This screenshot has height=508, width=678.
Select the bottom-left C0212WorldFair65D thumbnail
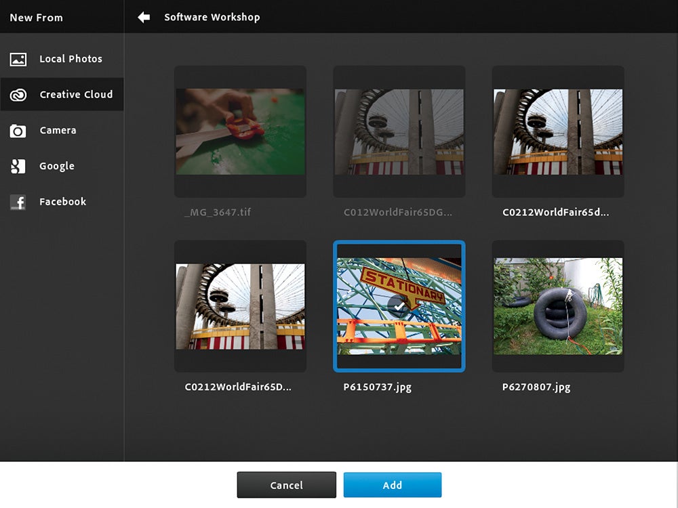(x=240, y=306)
